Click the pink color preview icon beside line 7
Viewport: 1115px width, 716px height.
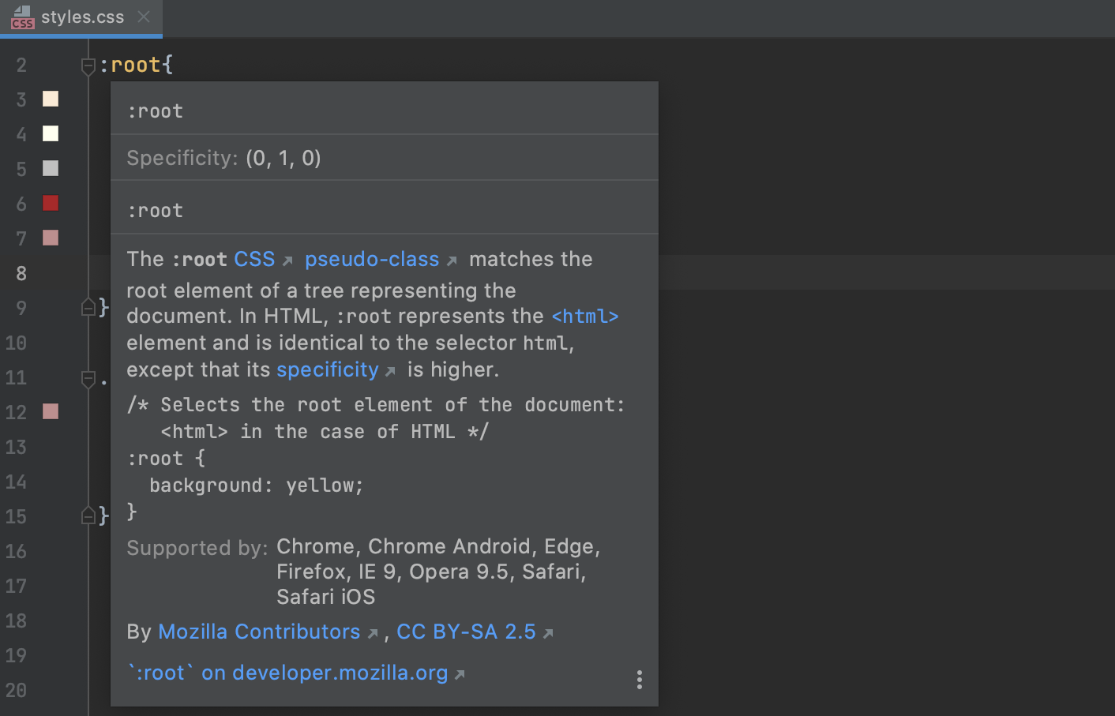[x=50, y=238]
